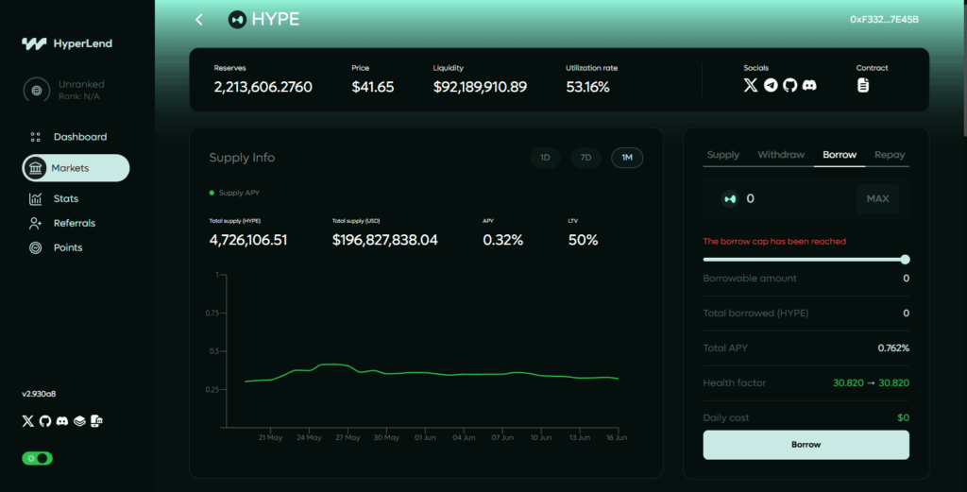The width and height of the screenshot is (967, 492).
Task: Click the borrow amount slider handle
Action: 905,260
